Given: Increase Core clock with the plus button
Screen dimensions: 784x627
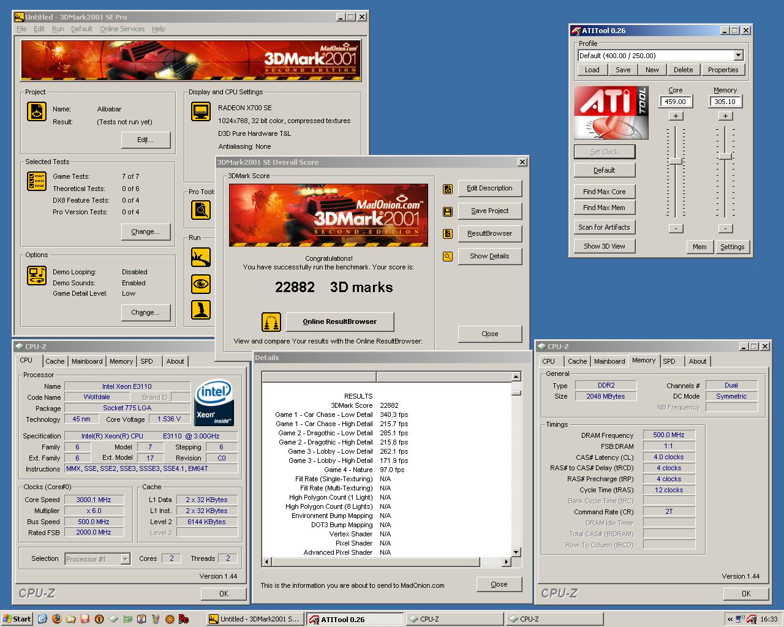Looking at the screenshot, I should tap(676, 116).
